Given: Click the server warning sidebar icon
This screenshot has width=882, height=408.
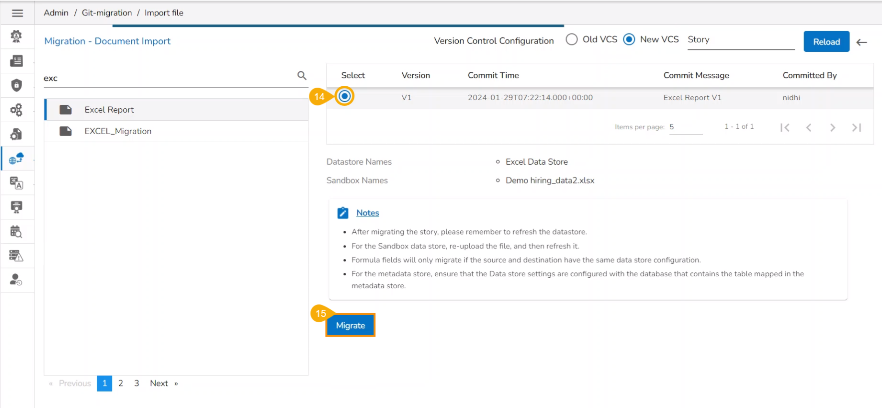Looking at the screenshot, I should pyautogui.click(x=16, y=256).
